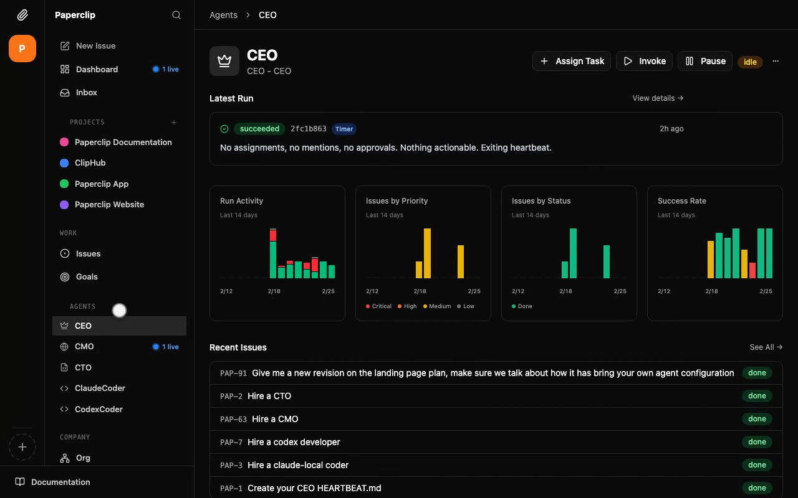Add a project with plus icon
This screenshot has width=798, height=498.
tap(174, 123)
